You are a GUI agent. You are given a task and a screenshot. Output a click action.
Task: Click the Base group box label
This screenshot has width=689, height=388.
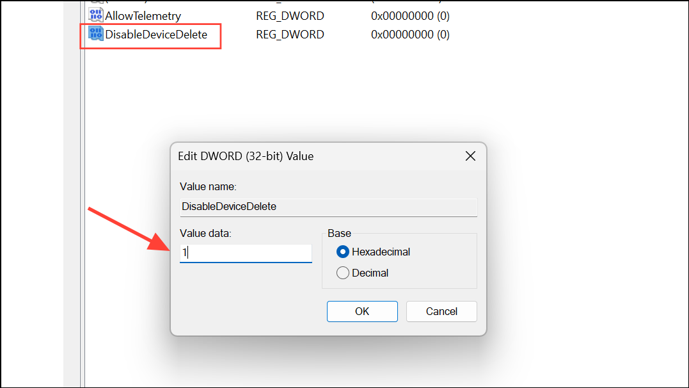[x=339, y=233]
